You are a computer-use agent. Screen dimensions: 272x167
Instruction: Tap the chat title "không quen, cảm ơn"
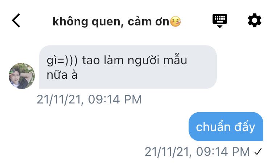pos(111,22)
